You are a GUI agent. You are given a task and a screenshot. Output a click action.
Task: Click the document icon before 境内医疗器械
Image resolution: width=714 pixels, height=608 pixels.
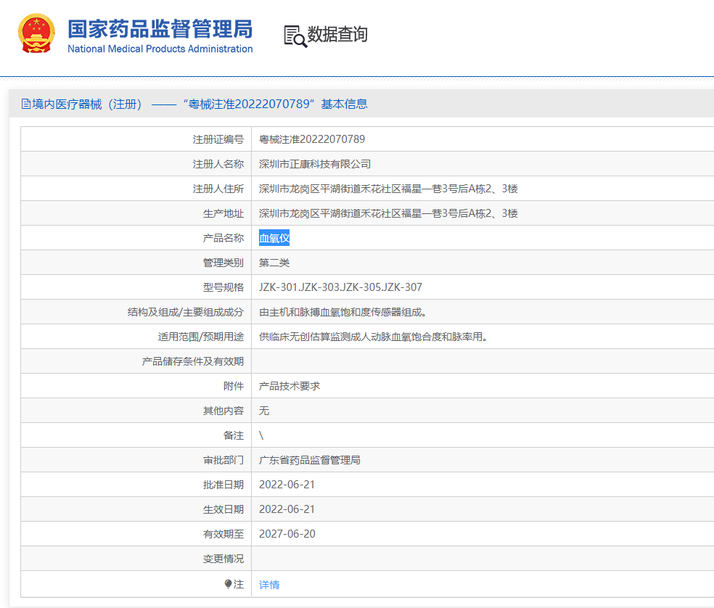point(26,104)
